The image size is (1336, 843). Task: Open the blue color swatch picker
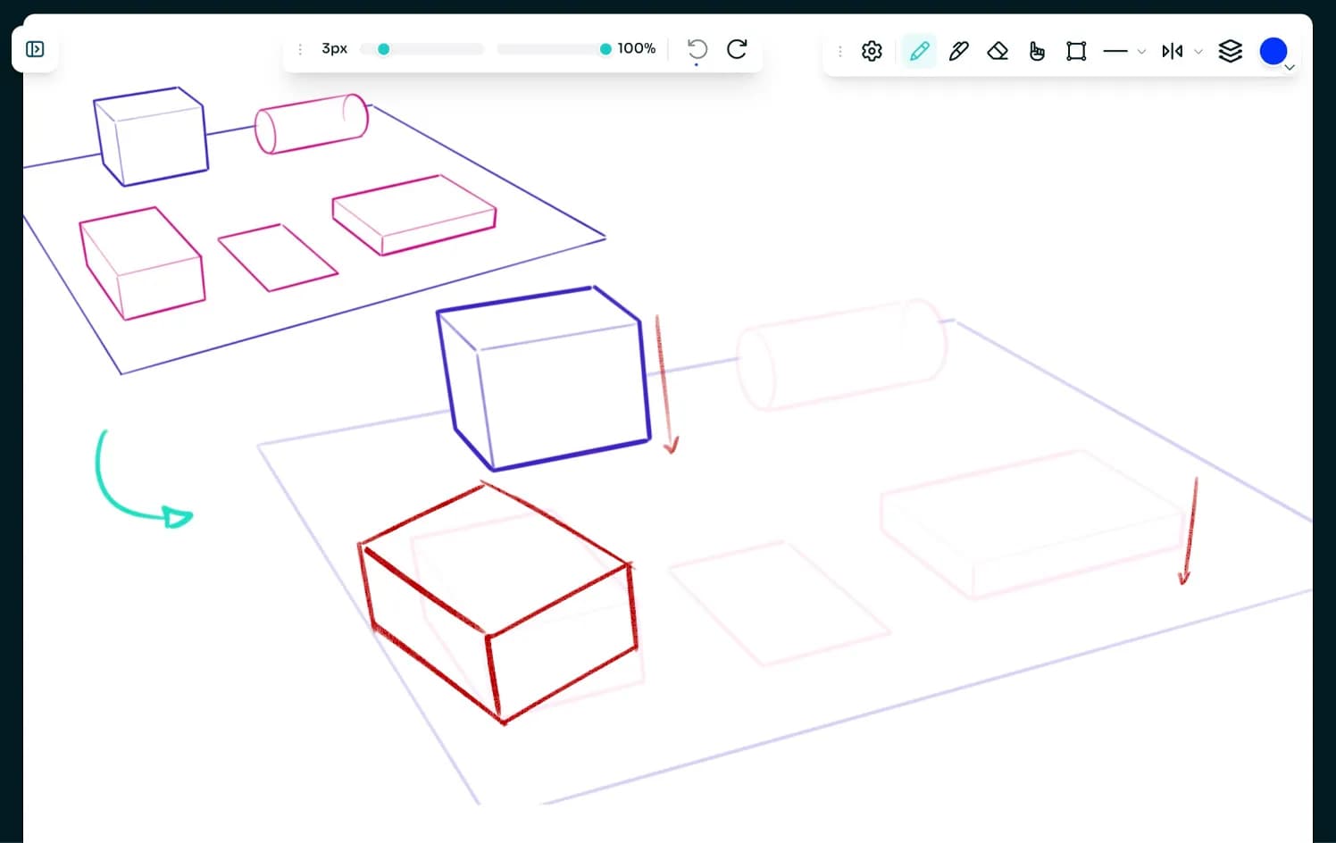point(1273,51)
